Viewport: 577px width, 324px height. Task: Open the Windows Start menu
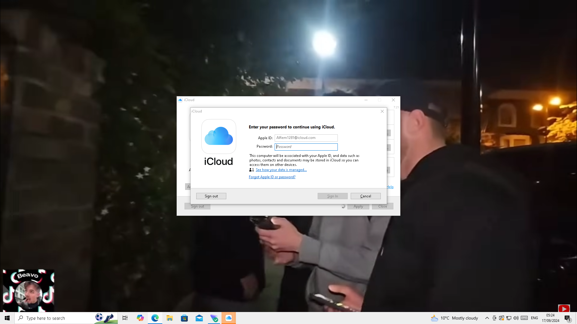pos(7,318)
